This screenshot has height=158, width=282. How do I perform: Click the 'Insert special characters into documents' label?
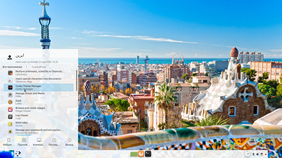tap(38, 79)
